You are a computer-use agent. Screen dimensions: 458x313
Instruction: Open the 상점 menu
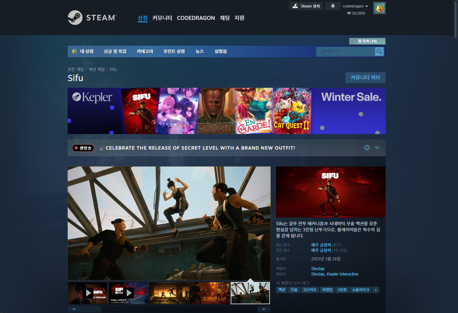(143, 18)
